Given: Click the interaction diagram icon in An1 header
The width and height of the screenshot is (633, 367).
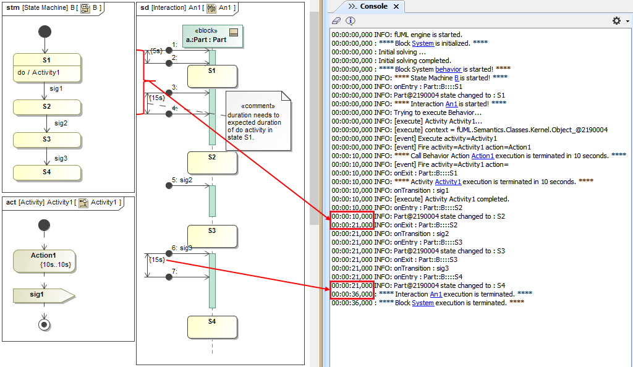Looking at the screenshot, I should (x=211, y=8).
